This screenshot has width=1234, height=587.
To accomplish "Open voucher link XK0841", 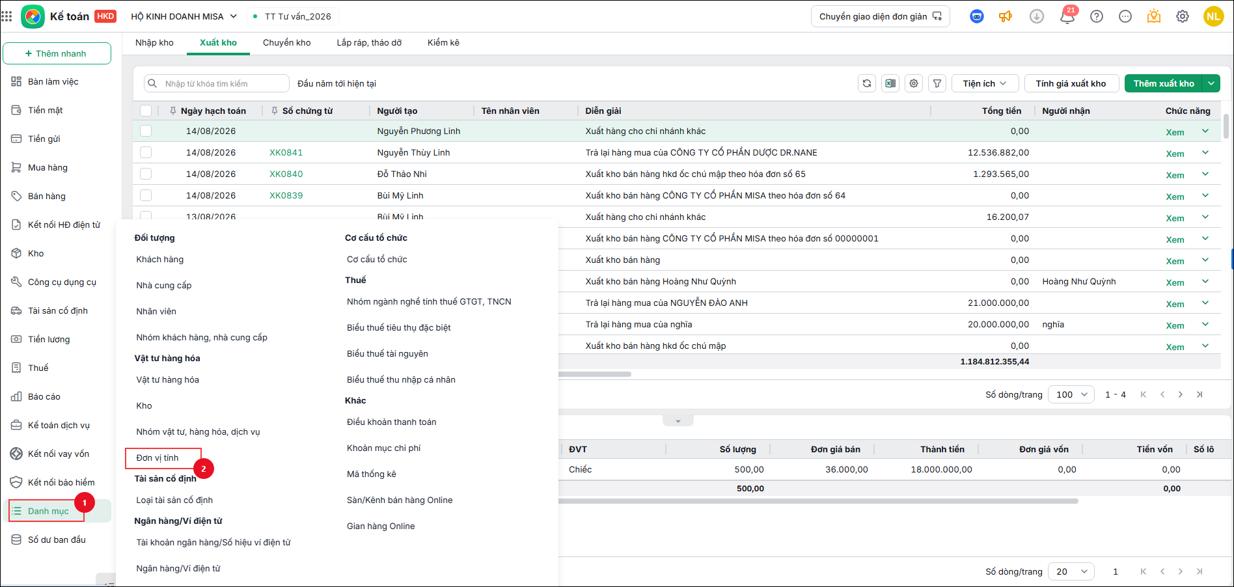I will [x=286, y=152].
